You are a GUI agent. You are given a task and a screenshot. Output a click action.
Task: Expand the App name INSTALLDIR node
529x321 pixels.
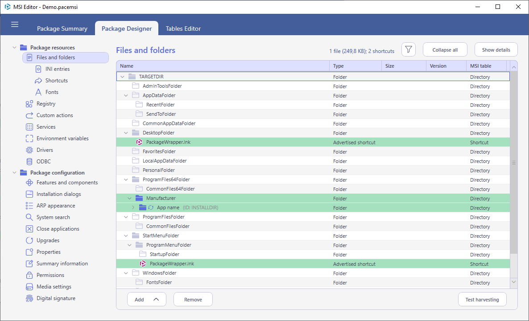pos(133,208)
